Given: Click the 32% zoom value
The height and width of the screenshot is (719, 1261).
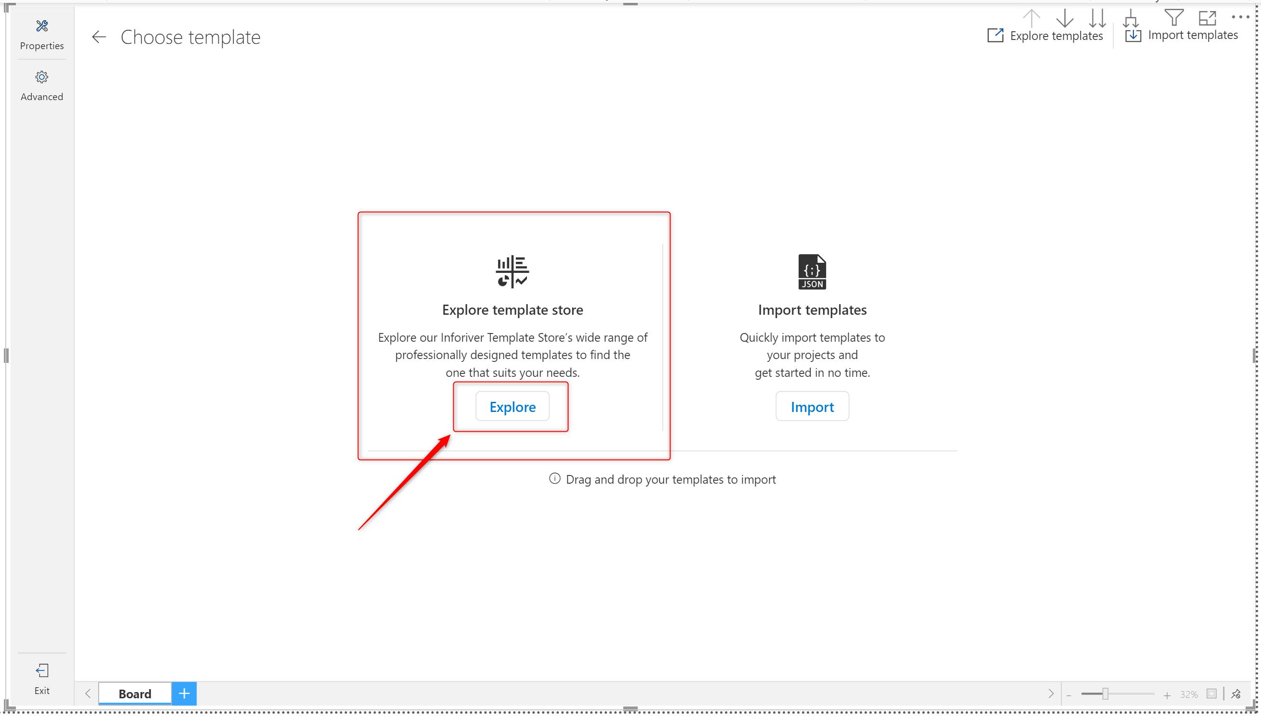Looking at the screenshot, I should point(1188,694).
